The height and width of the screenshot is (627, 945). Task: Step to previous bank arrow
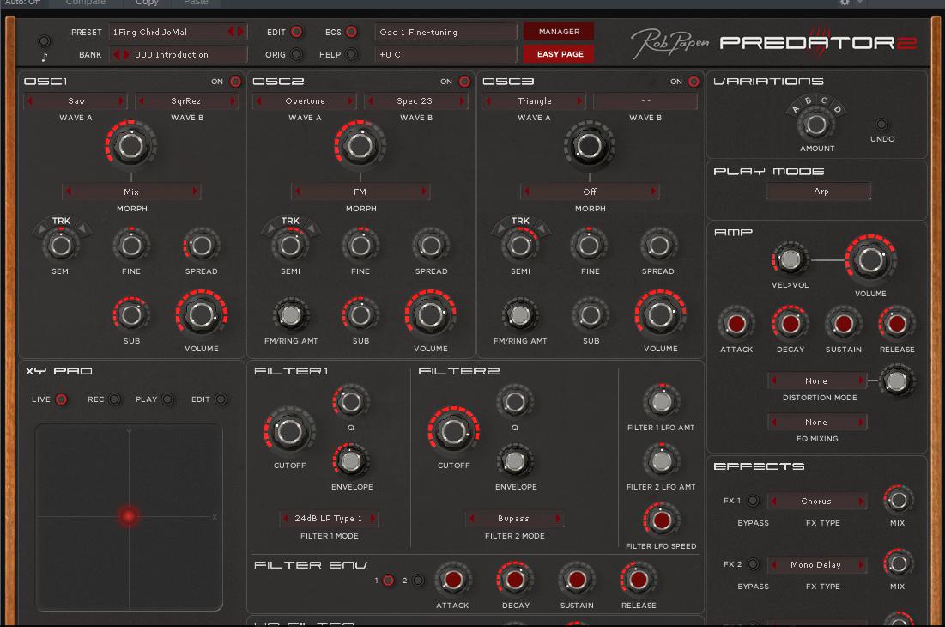117,54
